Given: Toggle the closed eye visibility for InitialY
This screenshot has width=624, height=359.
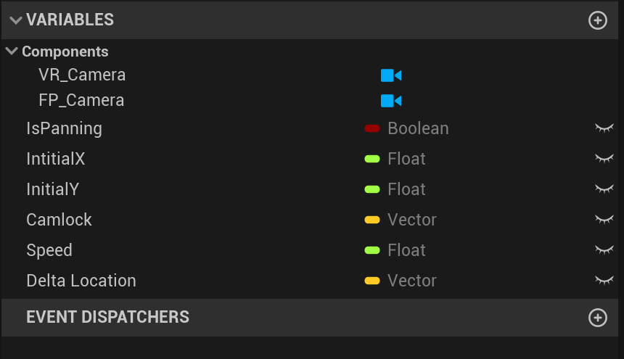Looking at the screenshot, I should click(x=604, y=189).
